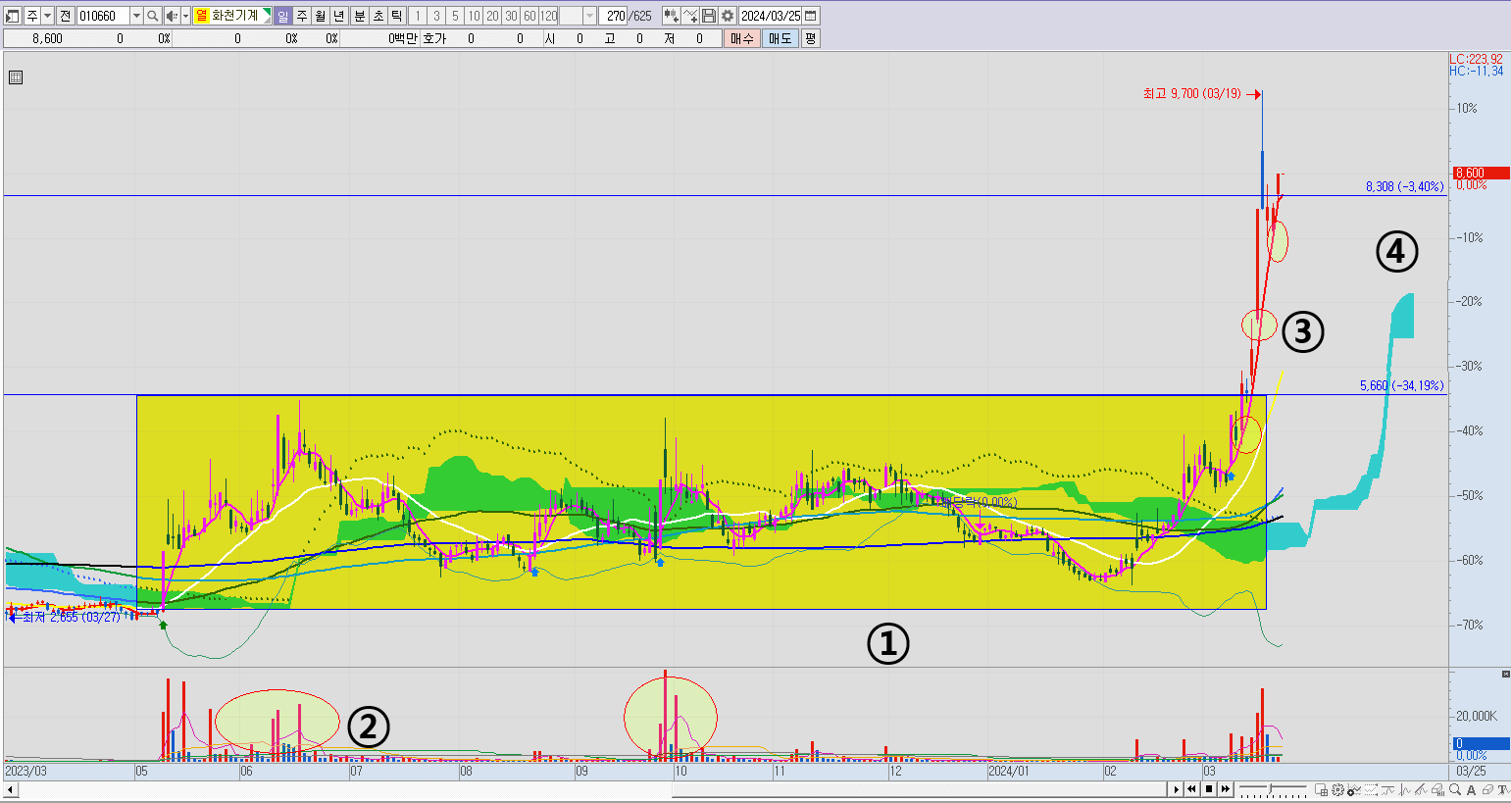The height and width of the screenshot is (803, 1511).
Task: Click the '최저 2,655 (03/27)' low label
Action: pos(71,617)
